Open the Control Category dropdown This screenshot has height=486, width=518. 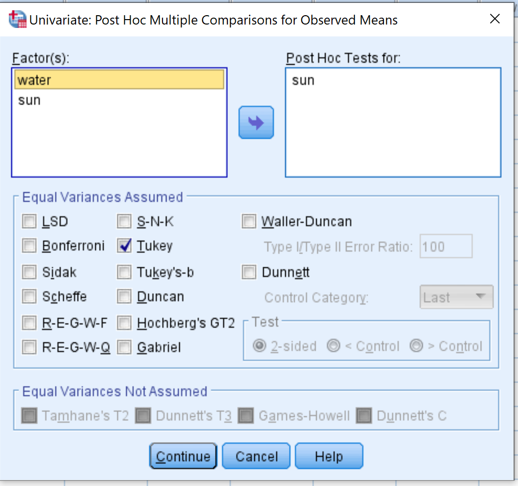click(x=456, y=297)
